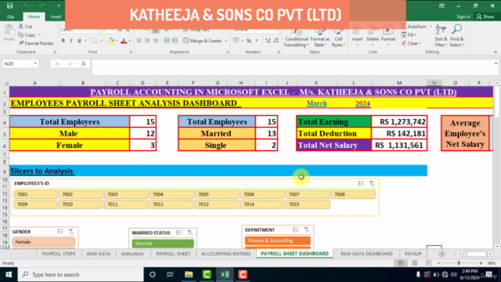Adjust the zoom slider in status bar
Viewport: 501px width, 282px height.
[x=459, y=263]
